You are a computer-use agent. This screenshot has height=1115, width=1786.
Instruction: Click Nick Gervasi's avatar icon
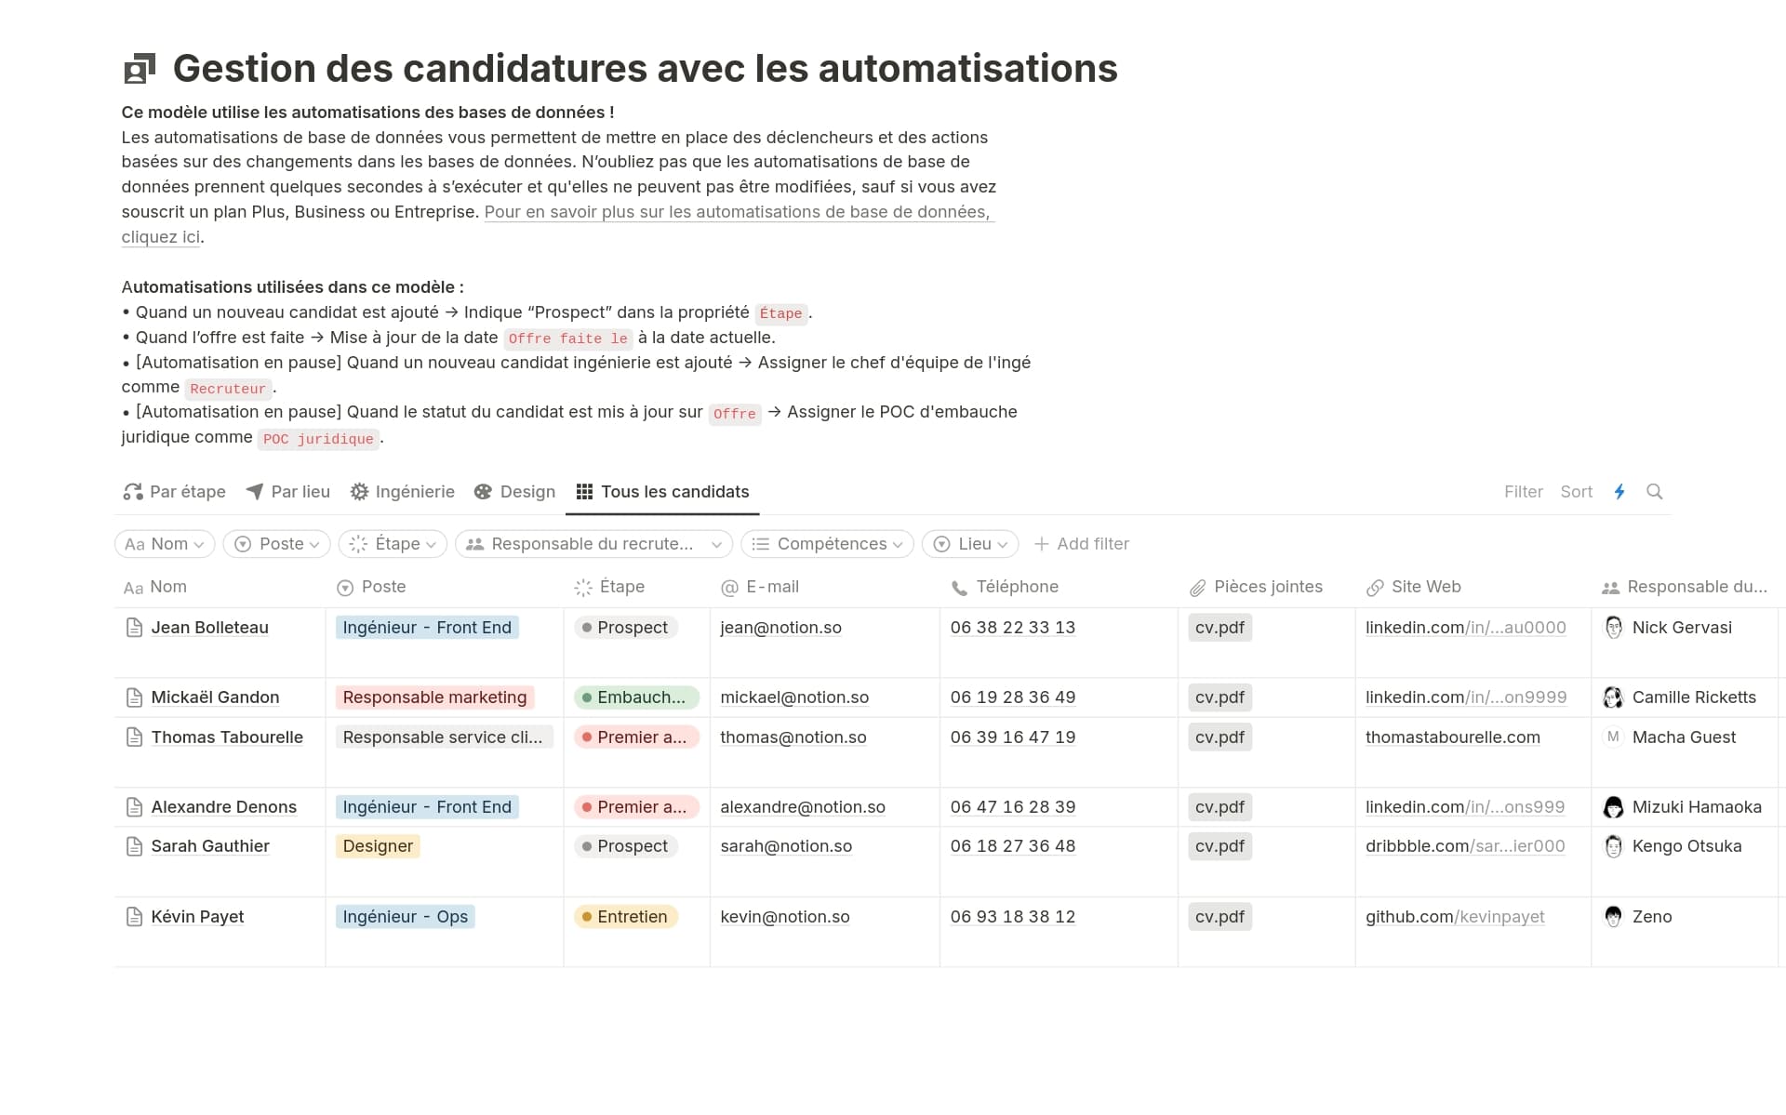tap(1614, 628)
